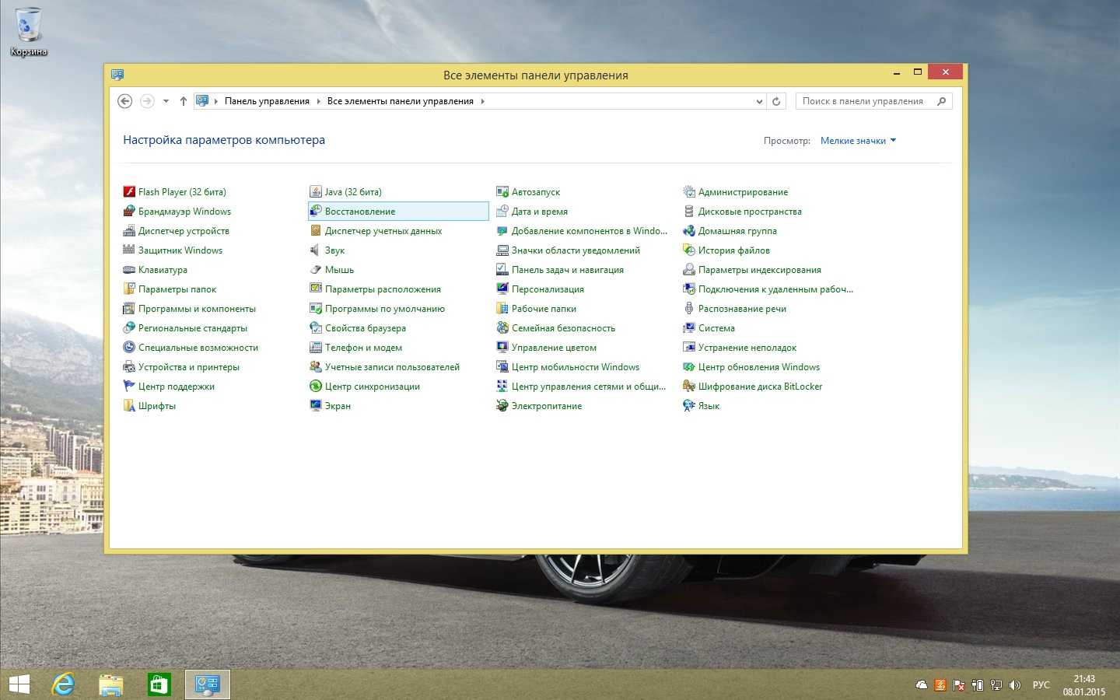
Task: Refresh the Control Panel view
Action: pyautogui.click(x=776, y=101)
